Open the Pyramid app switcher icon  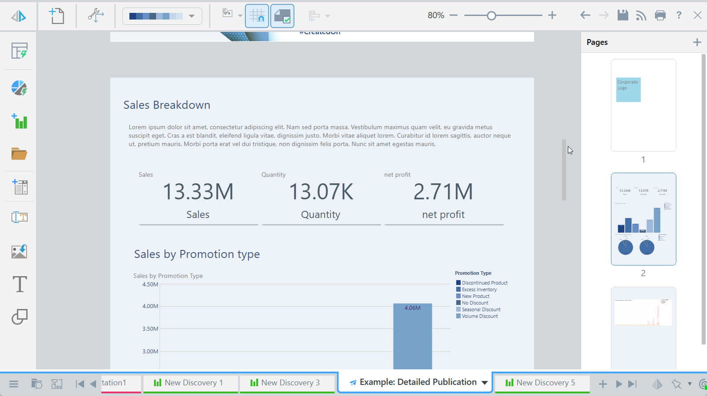click(x=657, y=384)
